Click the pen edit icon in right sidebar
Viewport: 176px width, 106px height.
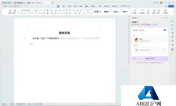point(172,21)
